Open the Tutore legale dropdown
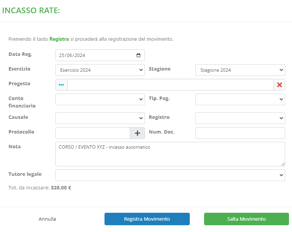Viewport: 292px width, 232px height. tap(170, 175)
